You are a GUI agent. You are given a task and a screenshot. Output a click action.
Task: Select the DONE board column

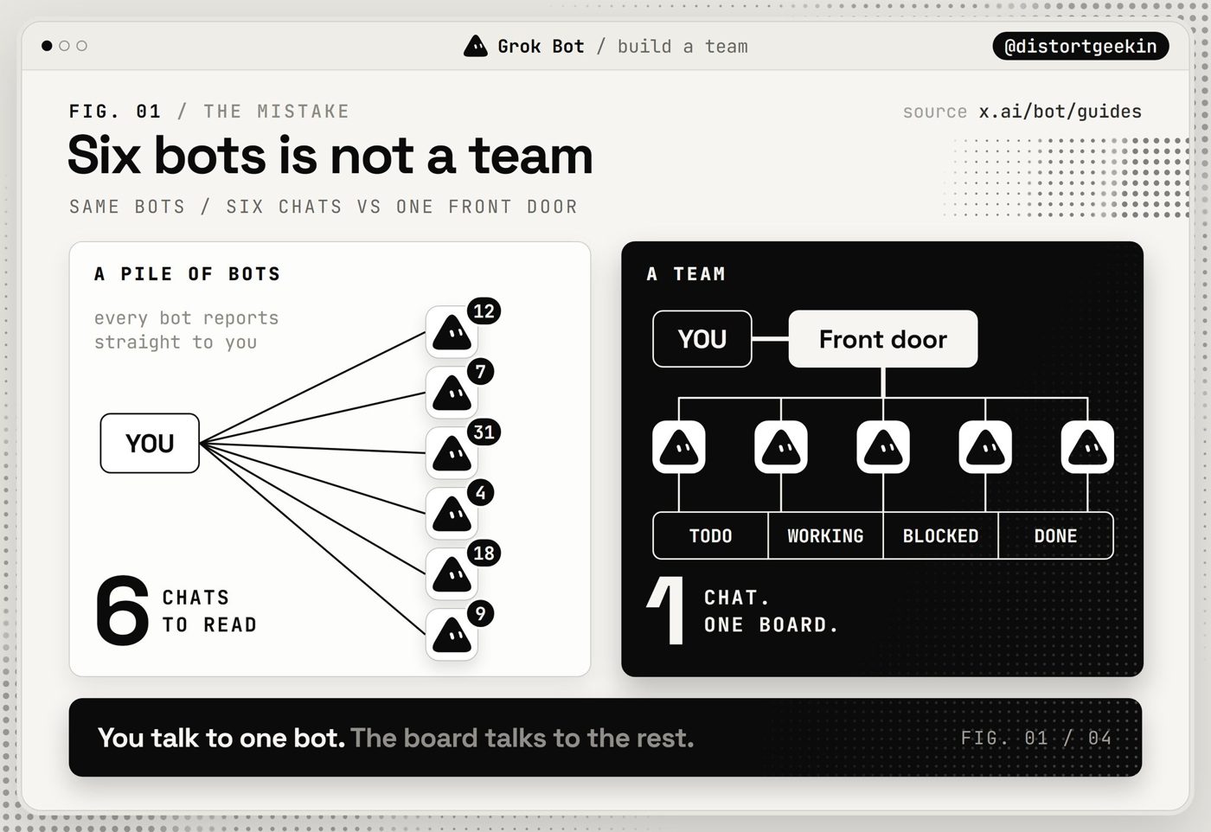(1056, 536)
